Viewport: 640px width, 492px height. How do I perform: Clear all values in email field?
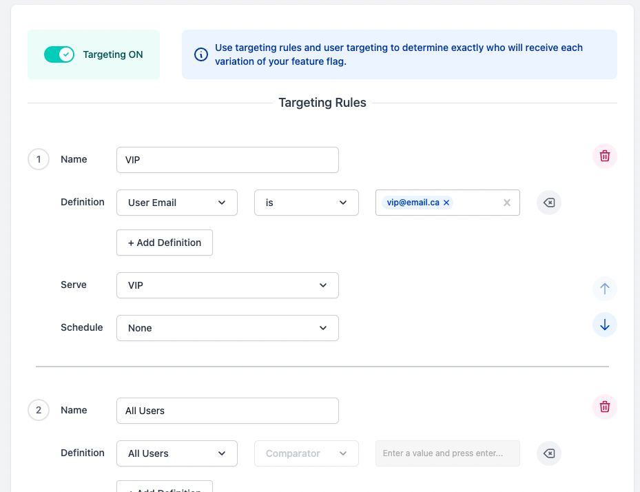(507, 203)
